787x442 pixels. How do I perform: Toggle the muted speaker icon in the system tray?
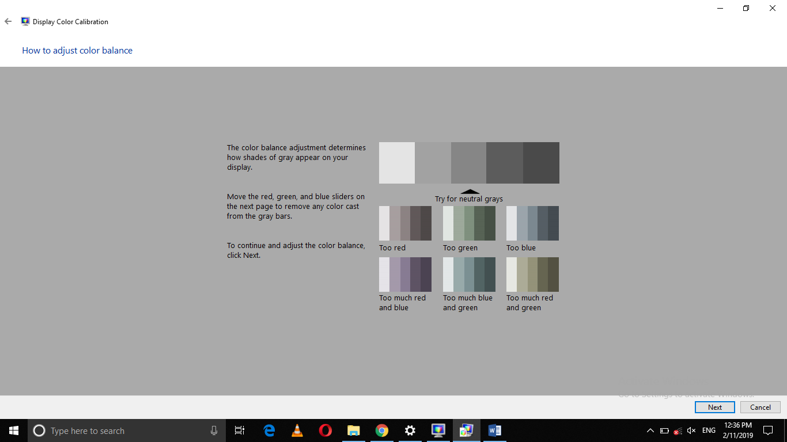click(x=691, y=430)
